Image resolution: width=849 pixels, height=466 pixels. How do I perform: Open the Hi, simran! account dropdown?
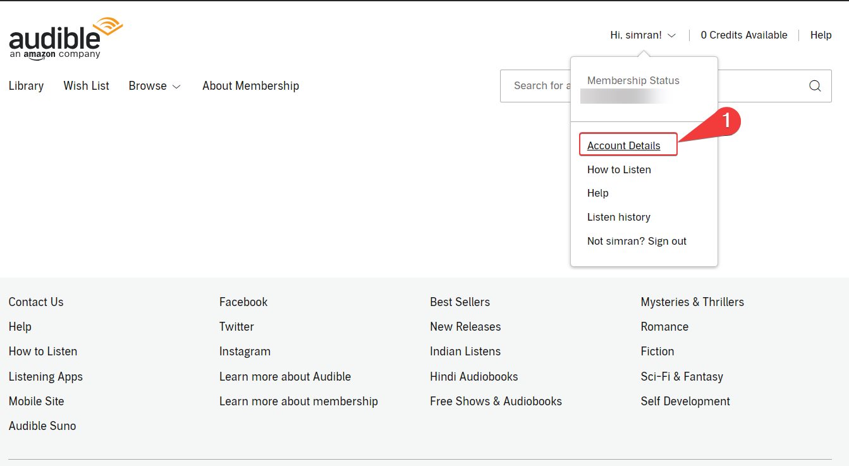(637, 35)
